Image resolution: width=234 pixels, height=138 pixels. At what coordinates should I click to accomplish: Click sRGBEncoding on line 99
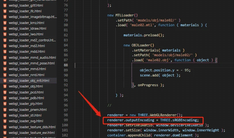click(x=184, y=120)
